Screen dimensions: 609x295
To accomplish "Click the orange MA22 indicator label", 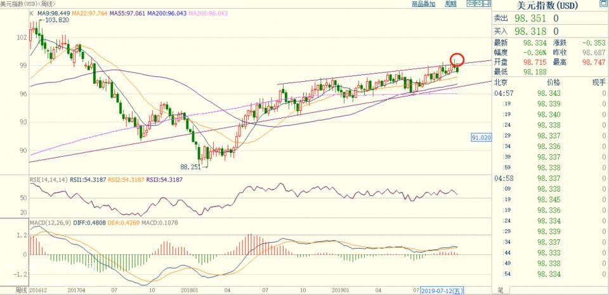I will tap(91, 13).
